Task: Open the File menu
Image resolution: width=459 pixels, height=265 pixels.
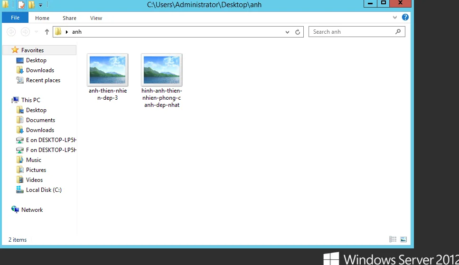Action: [15, 18]
